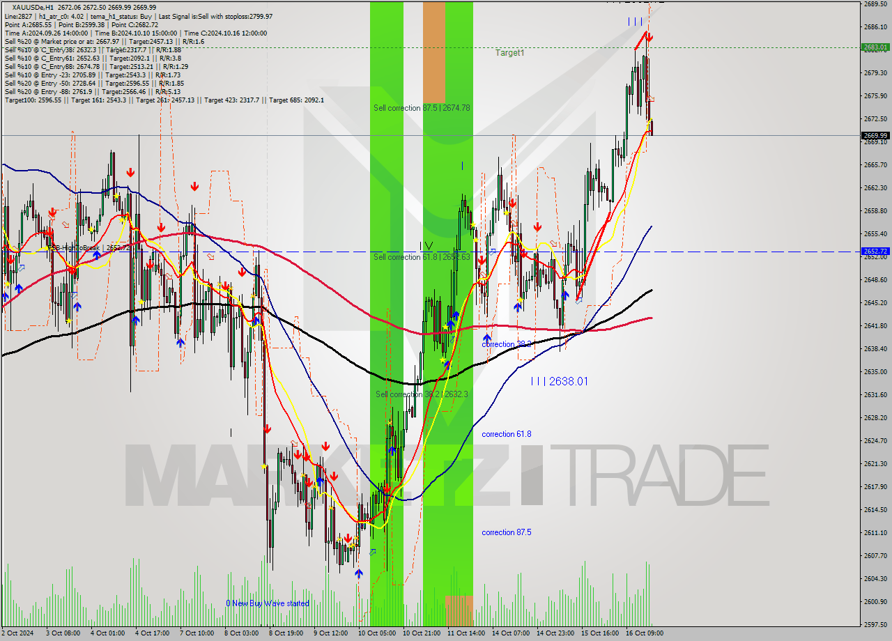Viewport: 892px width, 641px height.
Task: Click '10 Oct 05:00' on the time axis
Action: (x=376, y=633)
